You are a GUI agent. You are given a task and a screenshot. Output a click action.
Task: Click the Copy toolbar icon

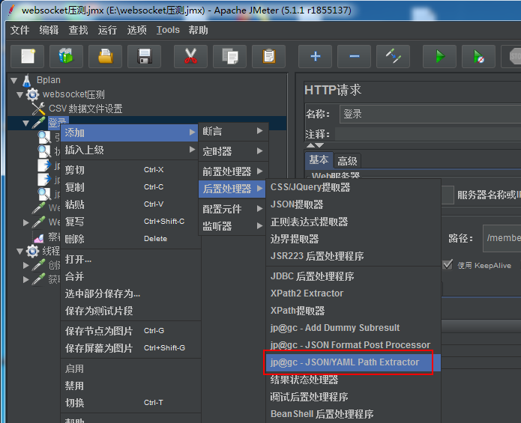229,56
